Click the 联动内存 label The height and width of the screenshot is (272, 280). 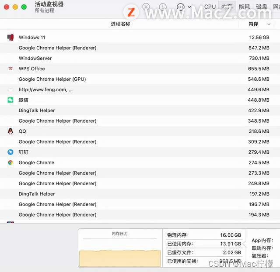coord(262,248)
